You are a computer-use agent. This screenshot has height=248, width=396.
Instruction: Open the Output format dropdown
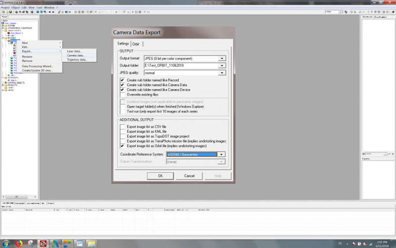tap(222, 58)
